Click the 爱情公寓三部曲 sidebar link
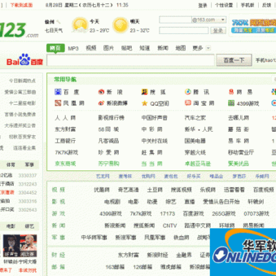 click(x=20, y=92)
